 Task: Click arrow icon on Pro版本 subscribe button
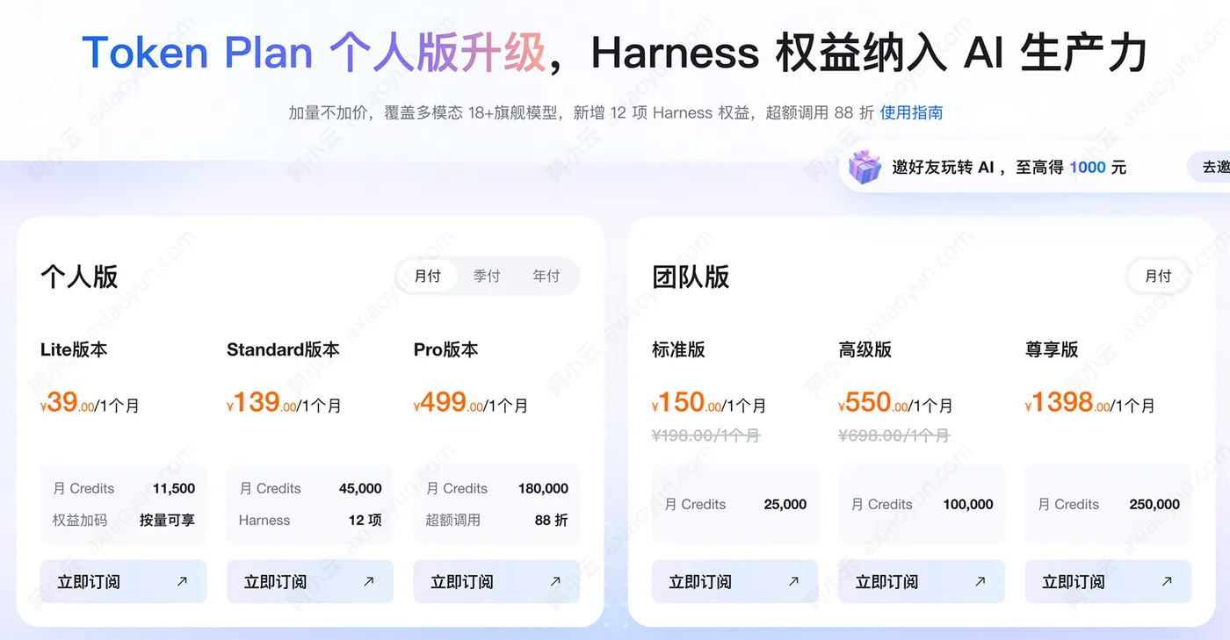(555, 581)
